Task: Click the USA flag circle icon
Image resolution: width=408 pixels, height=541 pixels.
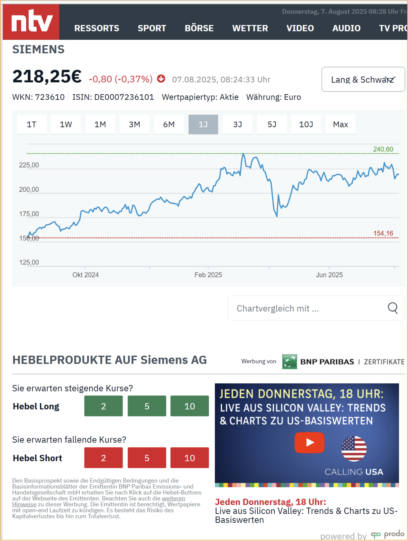Action: (354, 449)
